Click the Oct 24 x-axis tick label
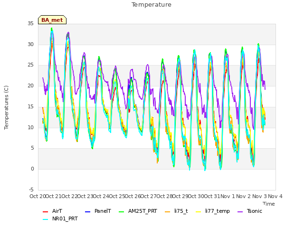304x228 pixels. 101,196
